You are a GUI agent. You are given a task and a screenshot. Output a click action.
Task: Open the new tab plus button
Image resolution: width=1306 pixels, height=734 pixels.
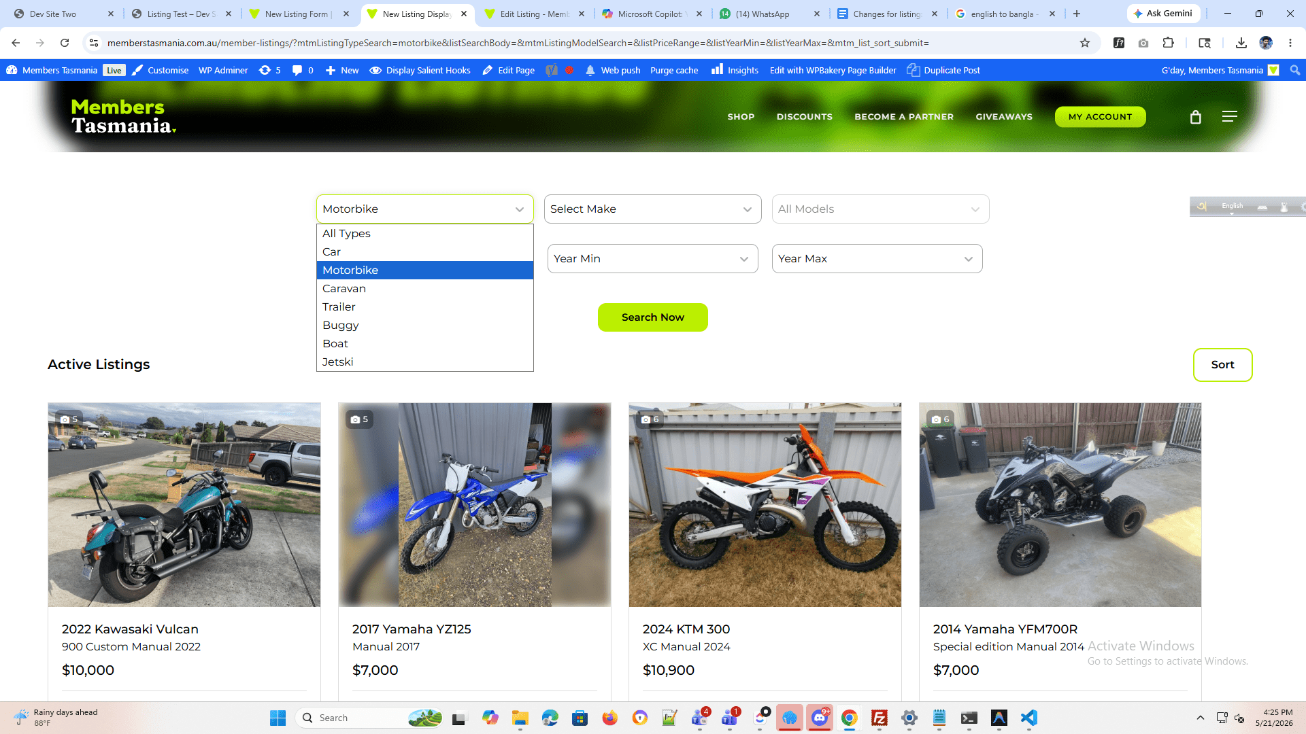[x=1077, y=14]
